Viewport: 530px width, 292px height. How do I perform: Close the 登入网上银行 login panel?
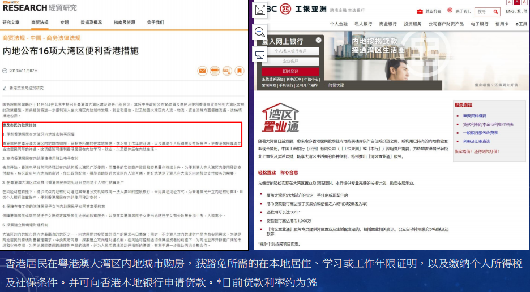(318, 40)
